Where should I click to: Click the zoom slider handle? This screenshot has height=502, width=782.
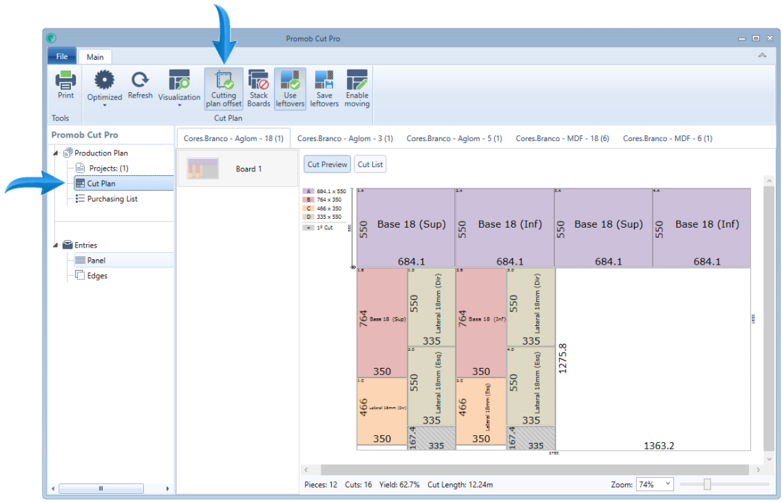point(707,484)
